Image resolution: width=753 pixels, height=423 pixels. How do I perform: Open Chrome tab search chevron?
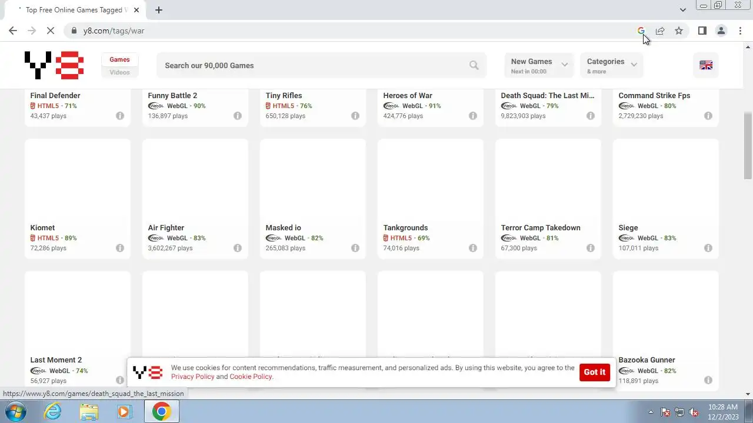pyautogui.click(x=682, y=10)
